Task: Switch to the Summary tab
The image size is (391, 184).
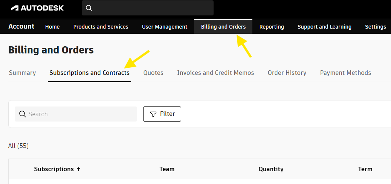Action: click(22, 73)
